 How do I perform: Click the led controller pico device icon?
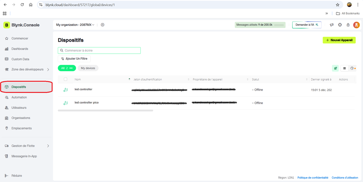66,103
